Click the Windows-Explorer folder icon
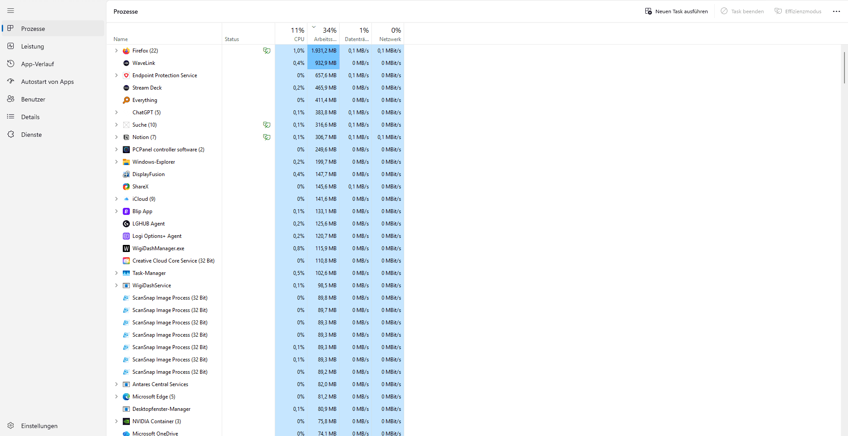Screen dimensions: 848x436 pyautogui.click(x=126, y=162)
